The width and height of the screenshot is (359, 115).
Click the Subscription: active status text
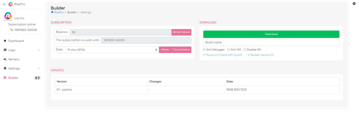[22, 25]
